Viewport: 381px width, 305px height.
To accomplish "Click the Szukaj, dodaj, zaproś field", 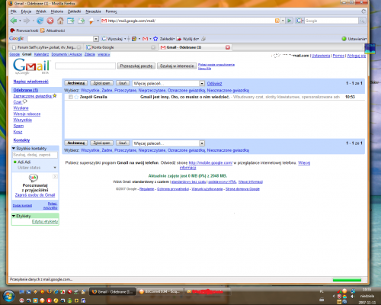I will (x=35, y=155).
